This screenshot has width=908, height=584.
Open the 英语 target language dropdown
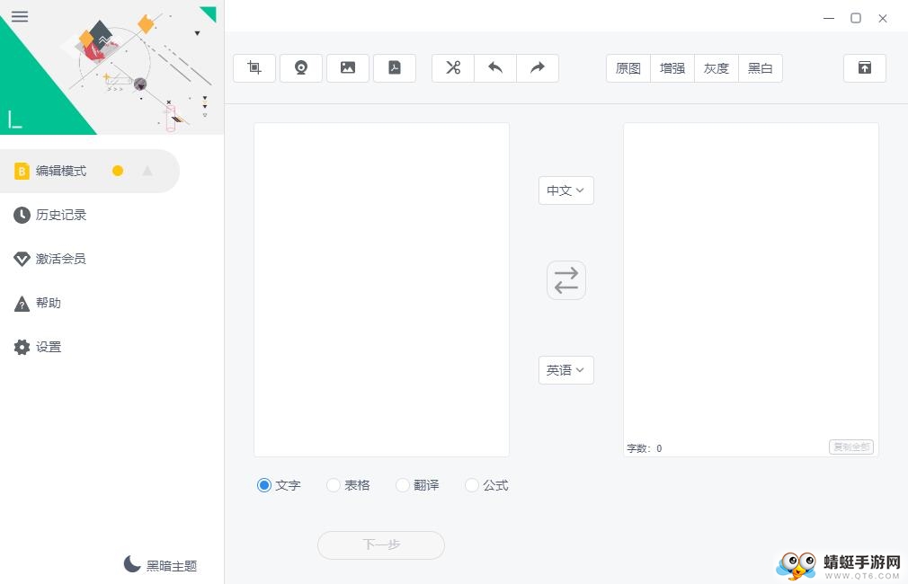(x=566, y=370)
